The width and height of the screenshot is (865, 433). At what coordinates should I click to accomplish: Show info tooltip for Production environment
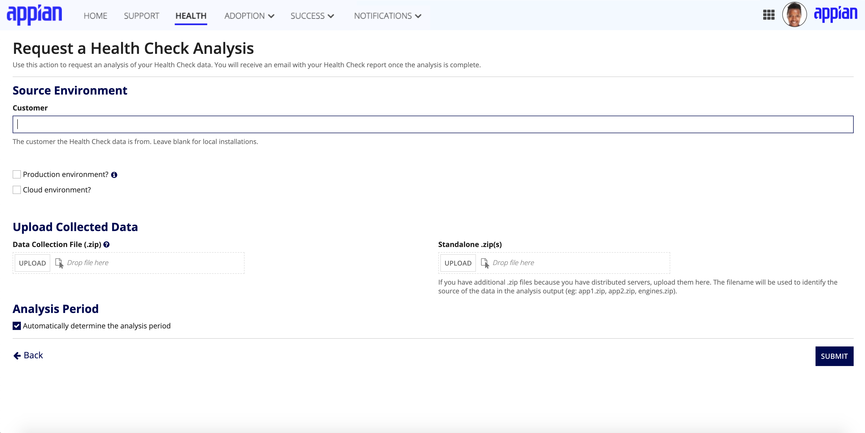click(114, 175)
